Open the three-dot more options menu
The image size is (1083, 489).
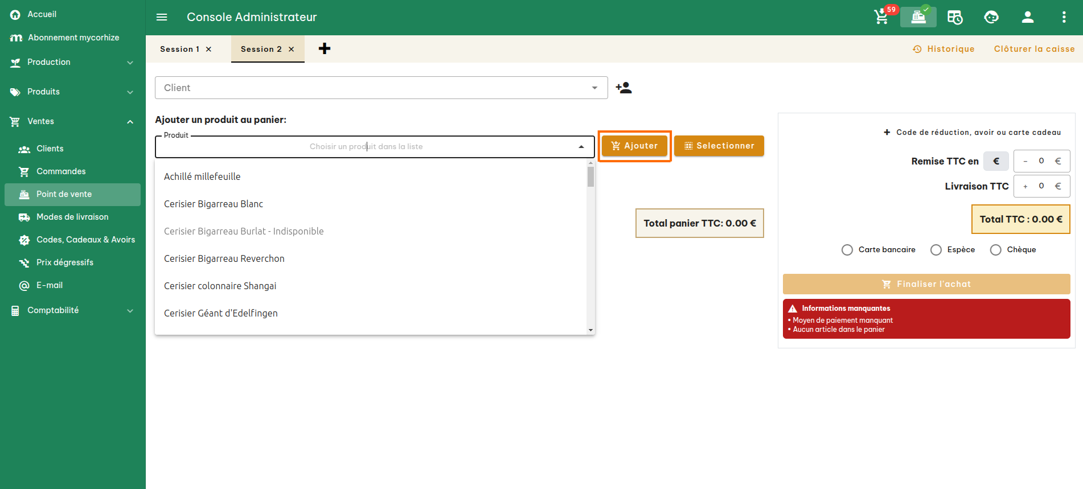tap(1064, 17)
